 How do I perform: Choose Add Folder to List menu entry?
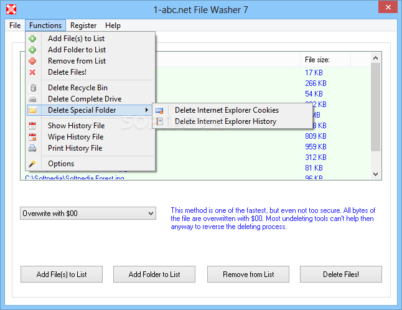[x=91, y=50]
